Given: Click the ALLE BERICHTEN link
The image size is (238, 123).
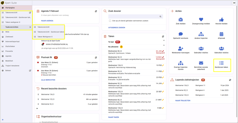Looking at the screenshot, I should (x=48, y=80).
